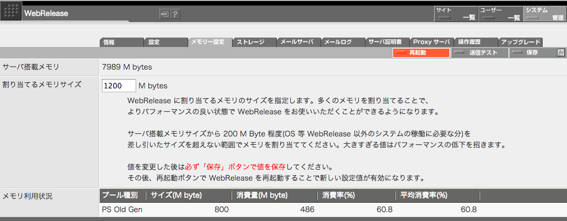Focus the memory size field showing 1200
The image size is (567, 221).
[x=119, y=86]
